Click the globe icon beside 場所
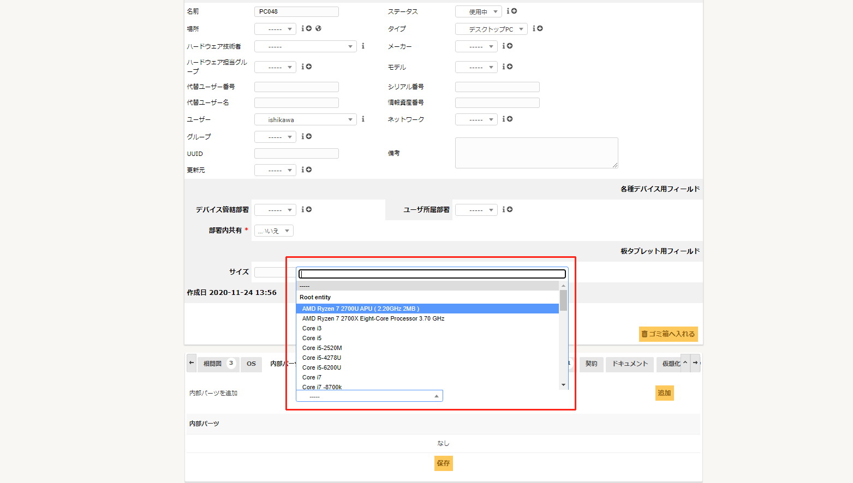 (318, 28)
